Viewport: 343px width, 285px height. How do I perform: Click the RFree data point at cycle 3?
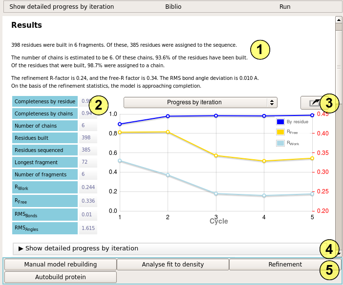(215, 156)
